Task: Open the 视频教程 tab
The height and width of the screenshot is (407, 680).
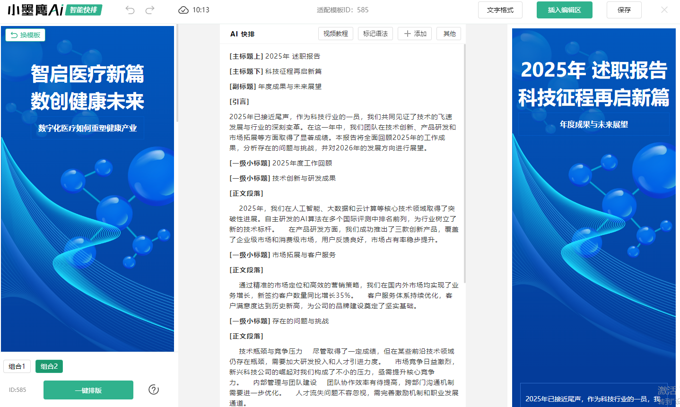Action: (x=335, y=34)
